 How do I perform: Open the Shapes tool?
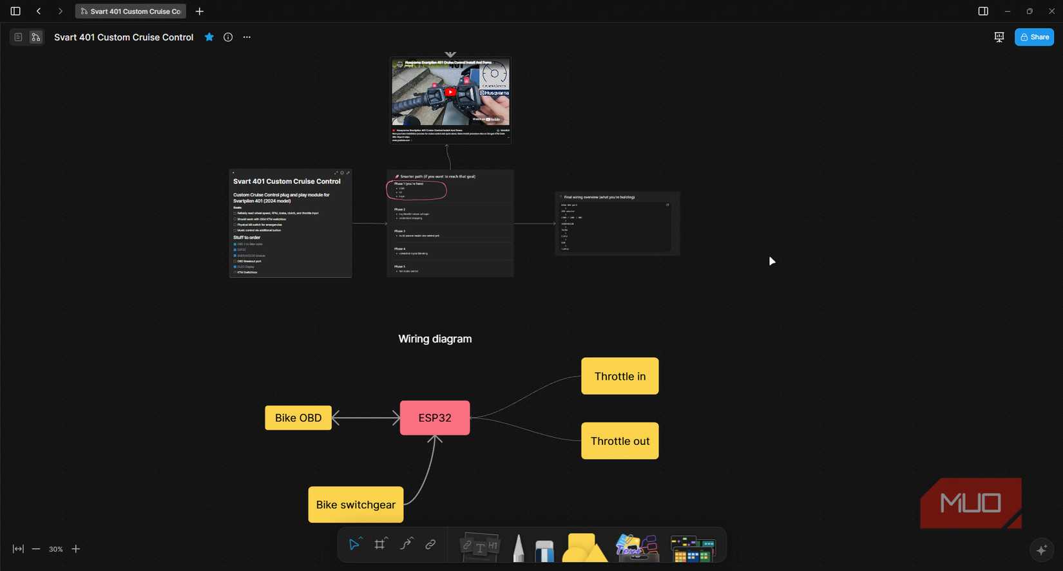[585, 548]
